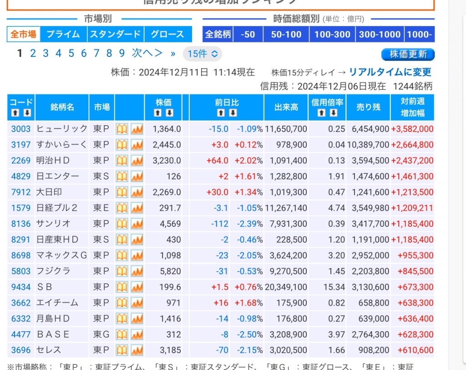The height and width of the screenshot is (370, 466).
Task: Sort 前日比 column ascending with up arrow
Action: point(221,113)
